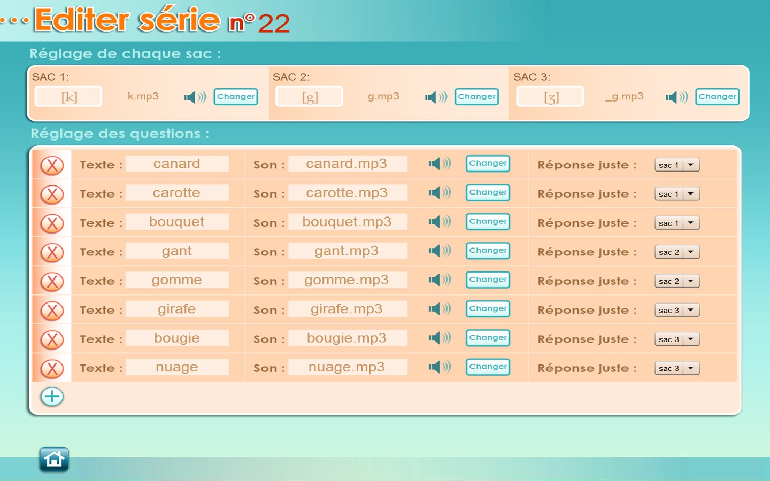Edit the text field containing nuage
The height and width of the screenshot is (481, 770).
pos(177,367)
